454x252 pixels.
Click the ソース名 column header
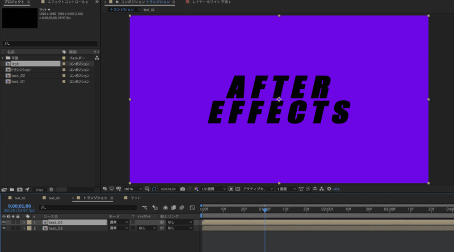[x=51, y=216]
